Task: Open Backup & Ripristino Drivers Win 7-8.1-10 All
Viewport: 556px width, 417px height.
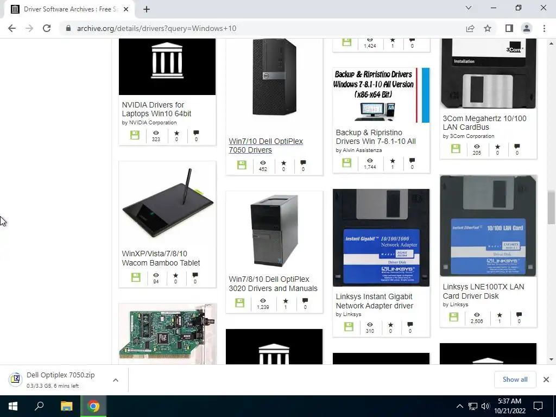Action: coord(376,137)
